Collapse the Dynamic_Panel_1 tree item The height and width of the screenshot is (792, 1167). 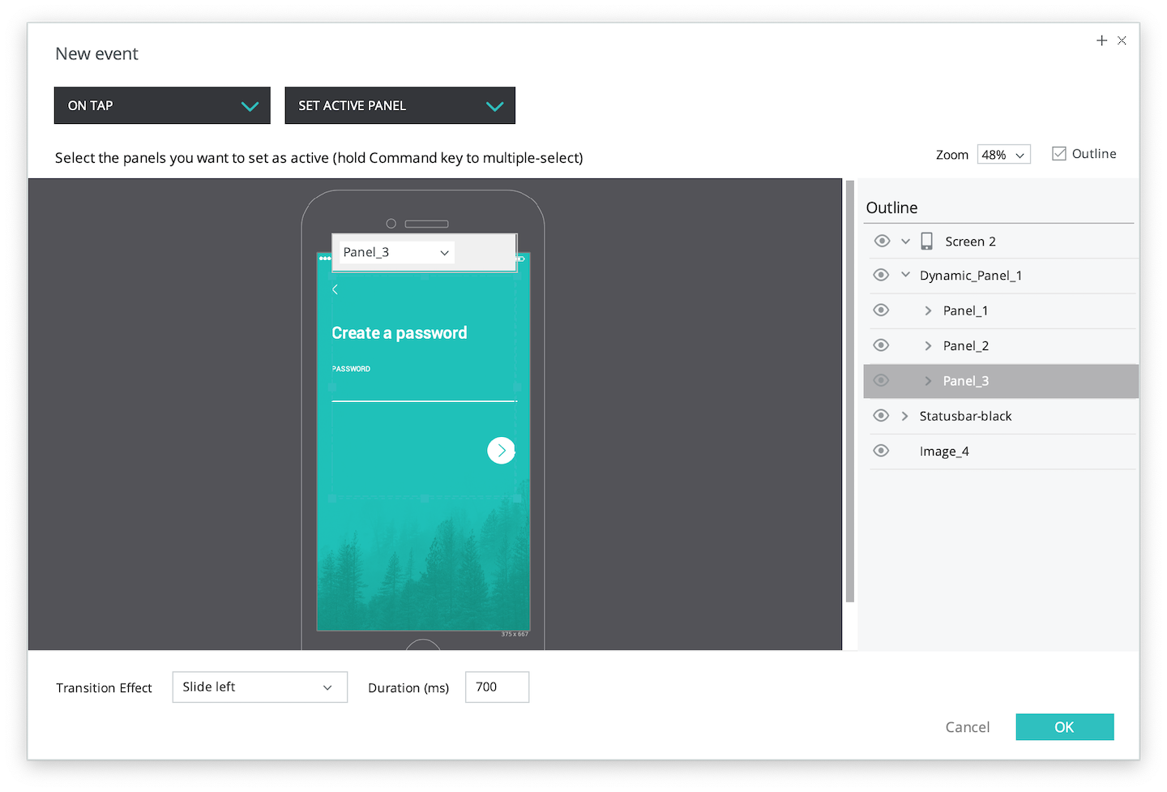click(x=905, y=275)
